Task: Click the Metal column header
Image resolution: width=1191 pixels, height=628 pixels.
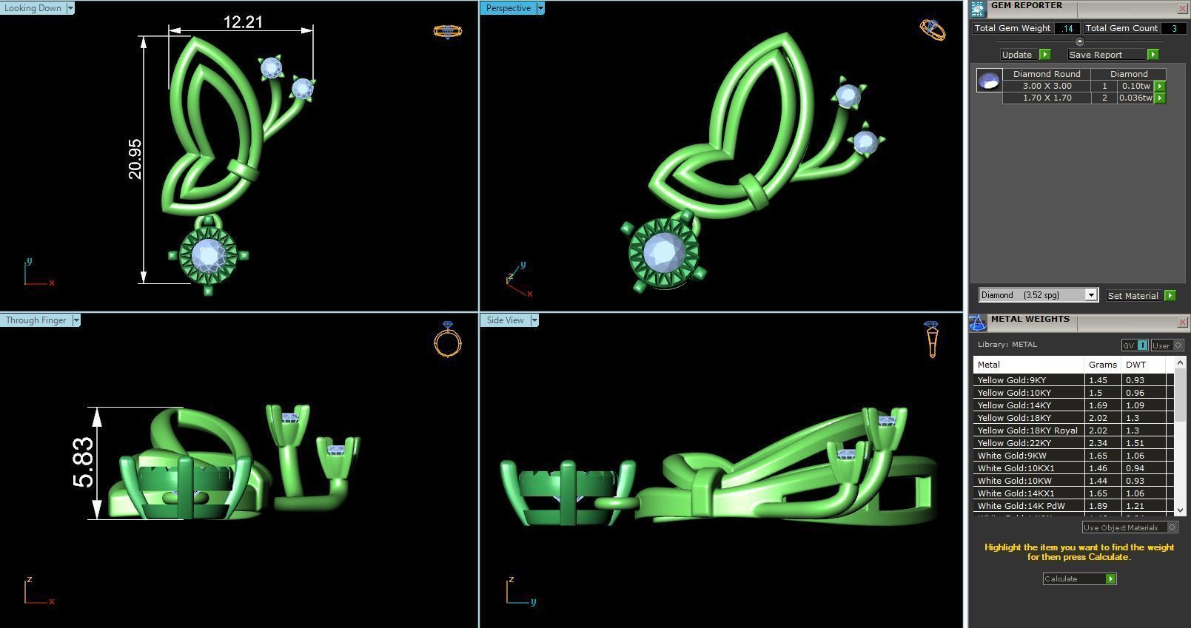Action: pyautogui.click(x=1029, y=365)
